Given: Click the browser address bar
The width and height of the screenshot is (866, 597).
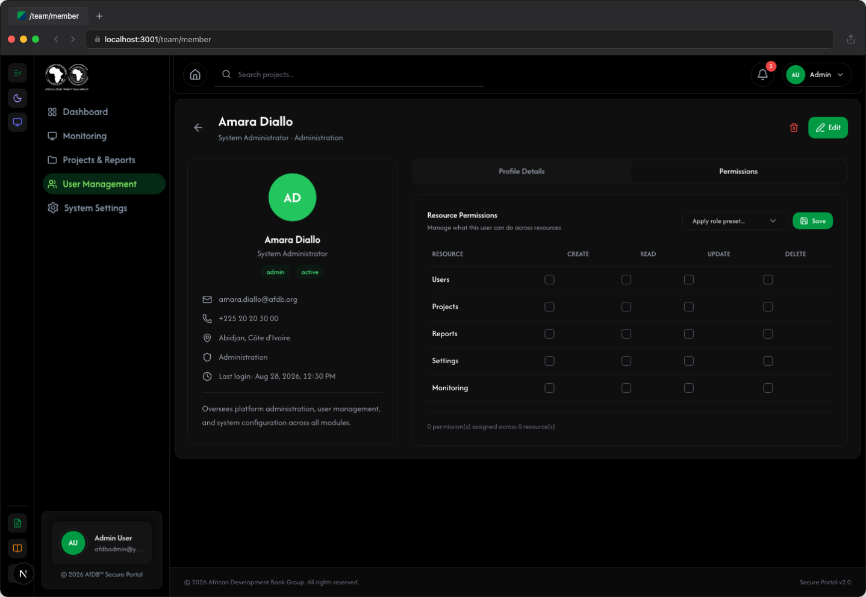Looking at the screenshot, I should (x=459, y=39).
